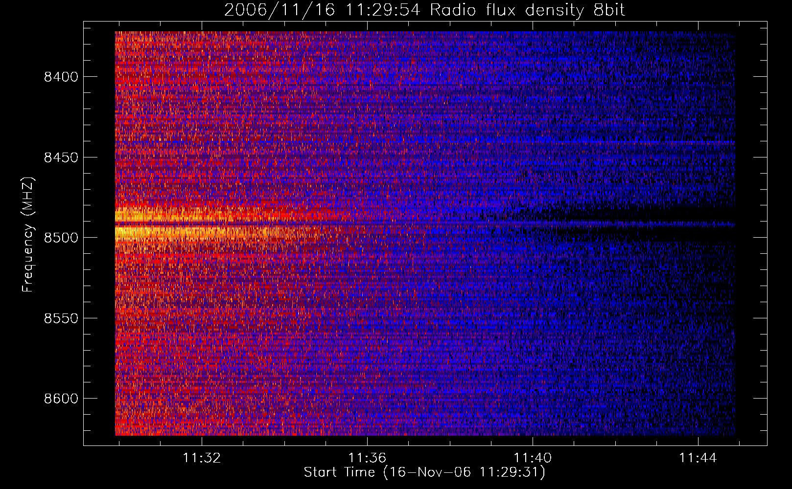The image size is (792, 489).
Task: Click the plot title '2006/11/16 11:29:54 Radio flux density 8bit'
Action: click(424, 10)
